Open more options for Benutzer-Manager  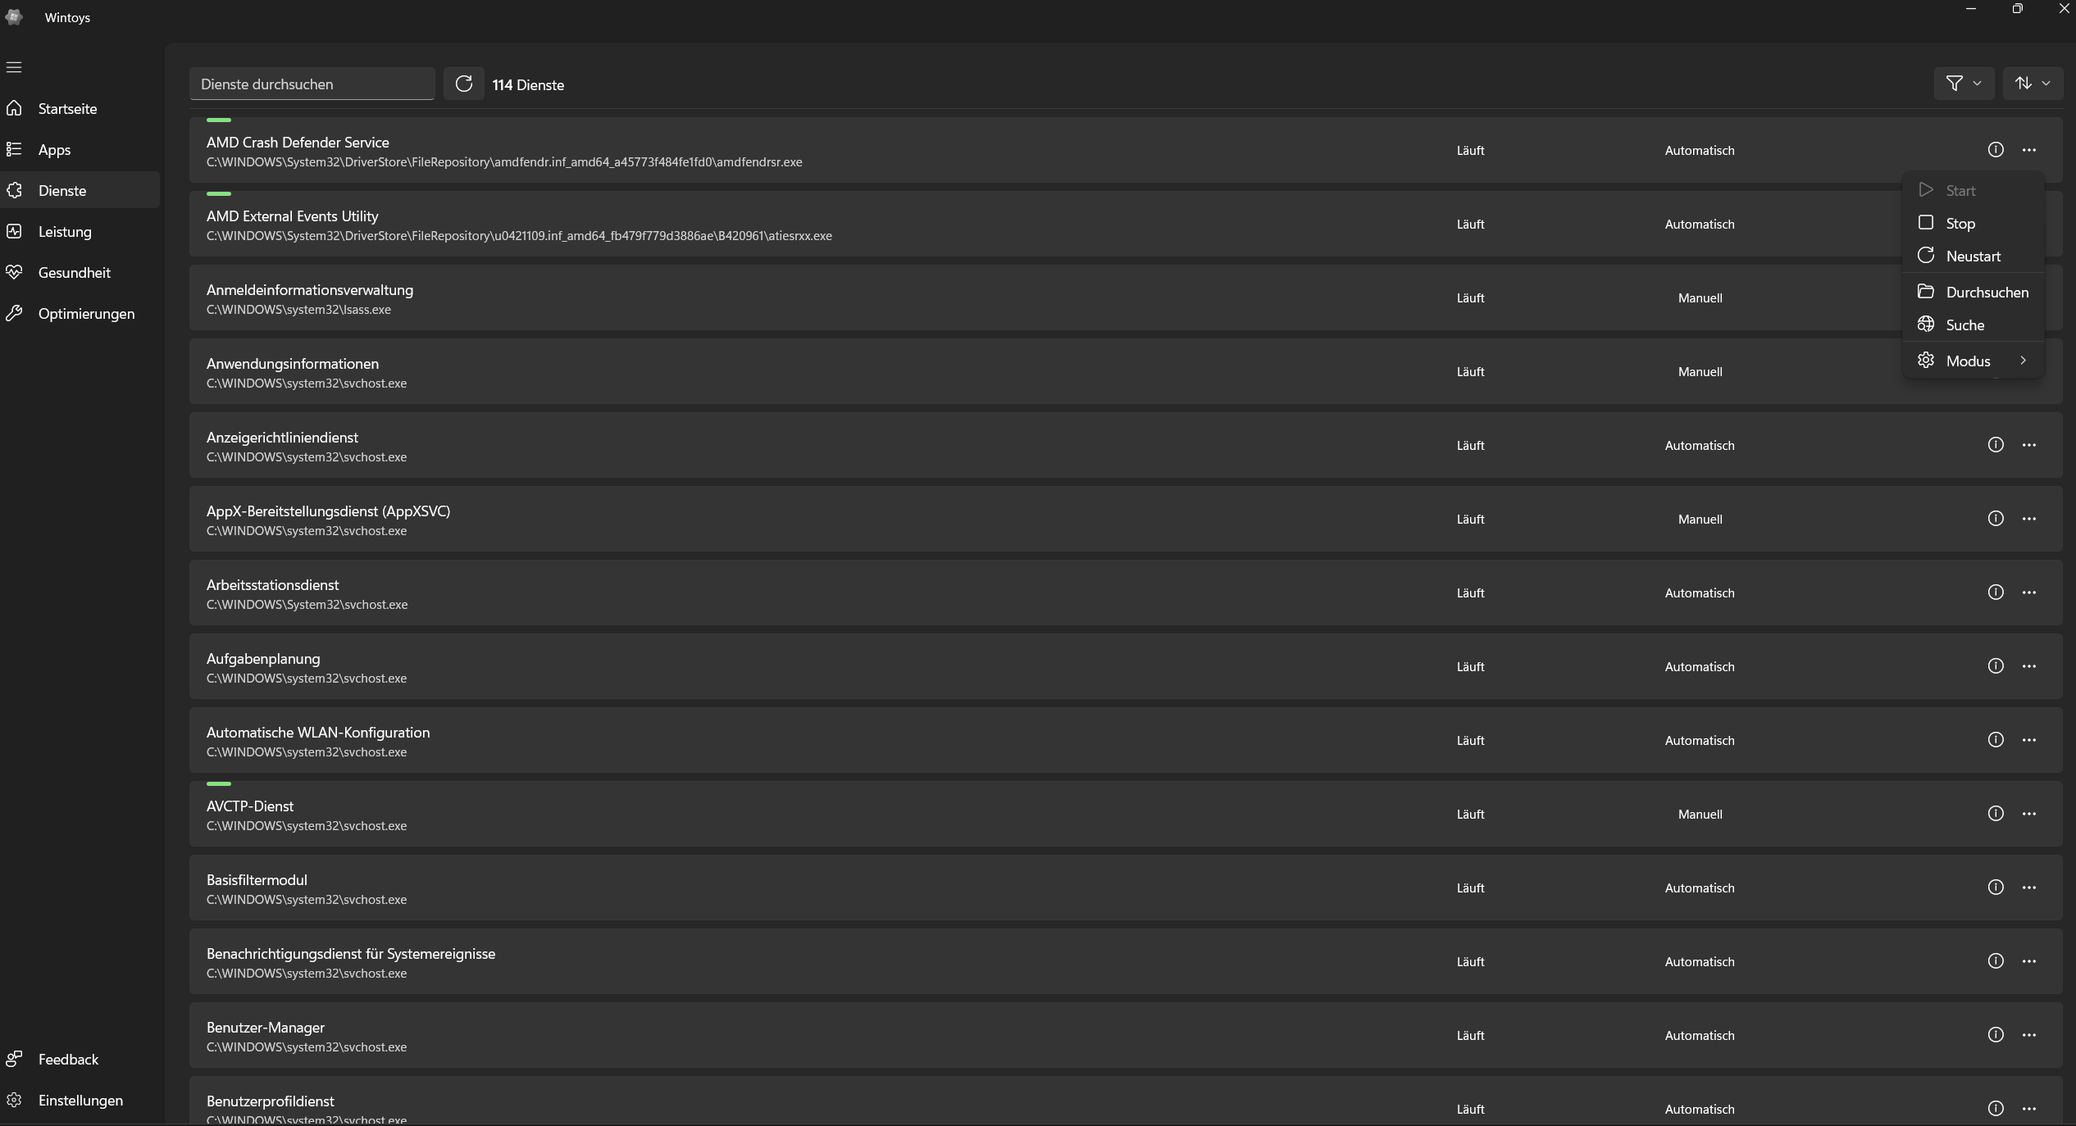(2029, 1035)
